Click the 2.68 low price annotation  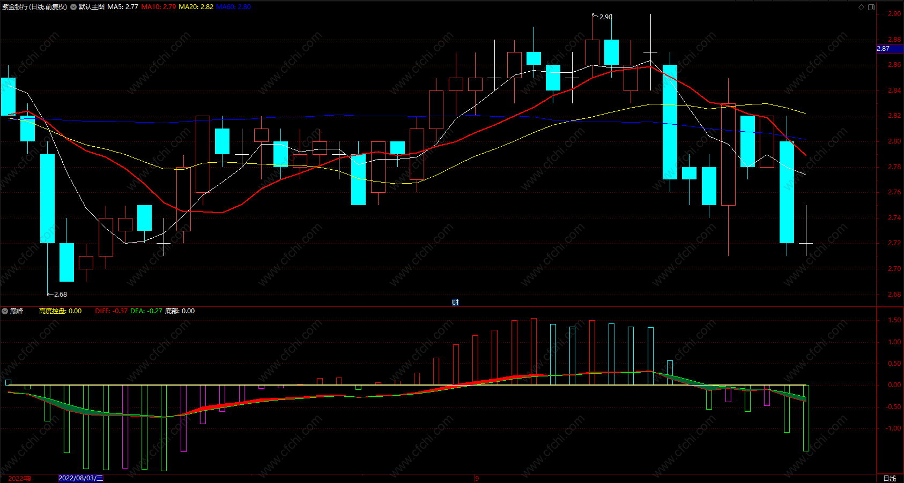(x=61, y=295)
